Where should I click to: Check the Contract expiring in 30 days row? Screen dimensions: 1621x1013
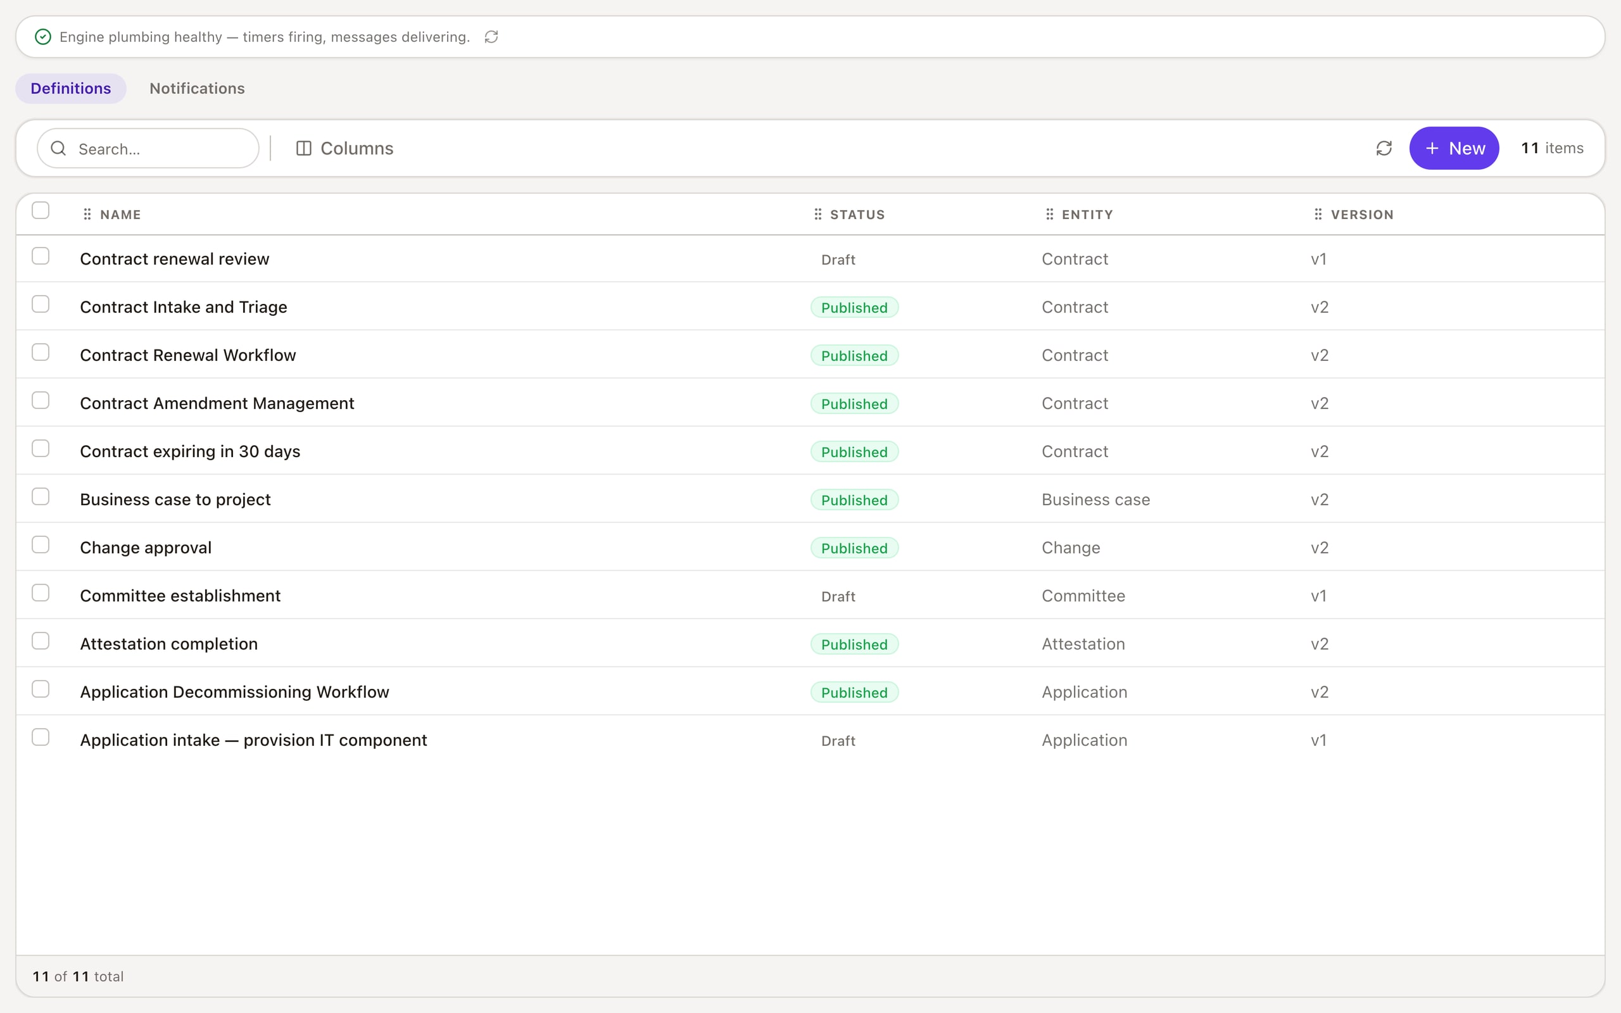pyautogui.click(x=41, y=448)
